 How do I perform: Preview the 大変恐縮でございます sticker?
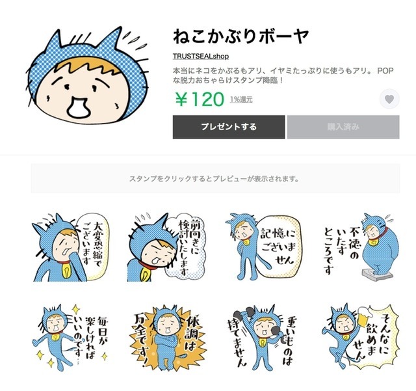(x=70, y=247)
